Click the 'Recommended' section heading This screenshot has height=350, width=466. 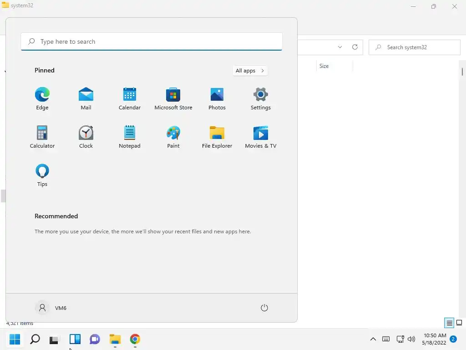(56, 216)
